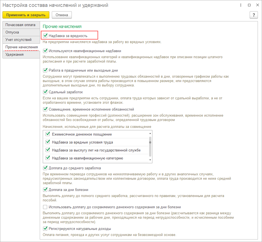Enable доплату до сохраняемого денежного содержания
Viewport: 262px width, 242px height.
coord(45,207)
